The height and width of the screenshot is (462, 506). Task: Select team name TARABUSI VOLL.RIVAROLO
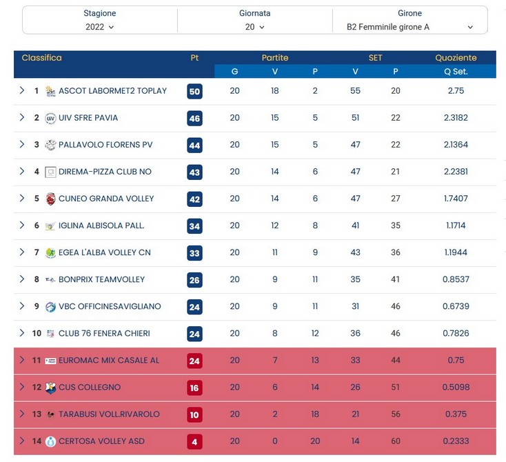pos(109,414)
